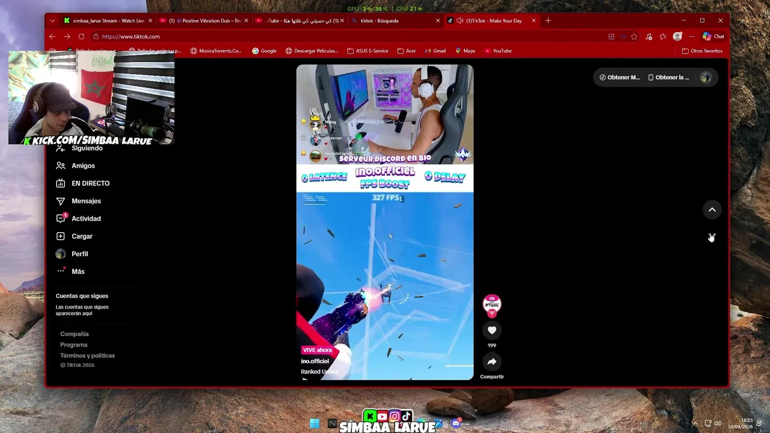Go to previous video with up chevron

(x=712, y=210)
